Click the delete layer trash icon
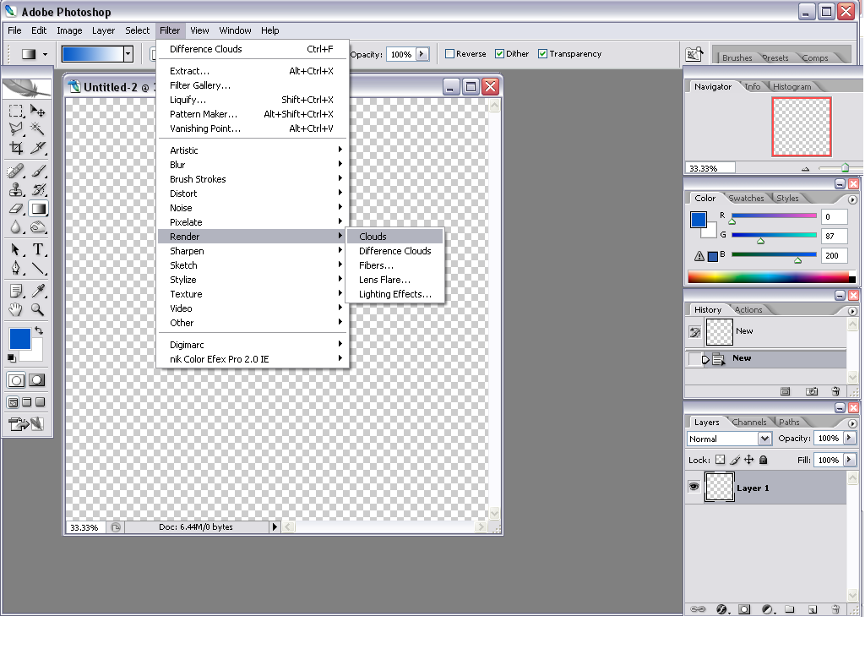 [835, 609]
